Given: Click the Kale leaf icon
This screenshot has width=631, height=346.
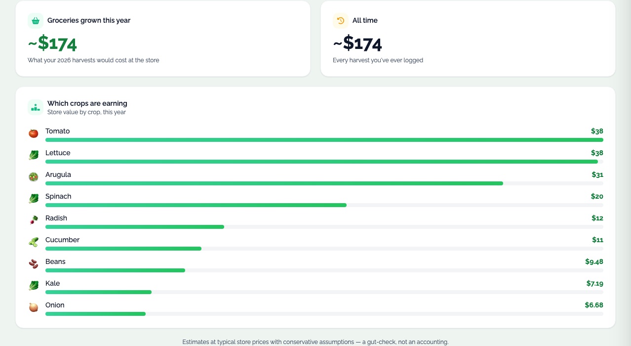Looking at the screenshot, I should [x=34, y=286].
